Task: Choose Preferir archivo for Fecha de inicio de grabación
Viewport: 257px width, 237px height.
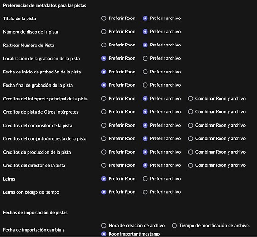Action: (x=145, y=72)
